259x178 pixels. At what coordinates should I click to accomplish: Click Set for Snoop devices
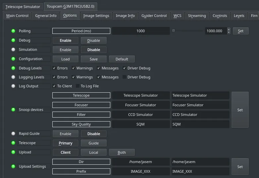240,110
